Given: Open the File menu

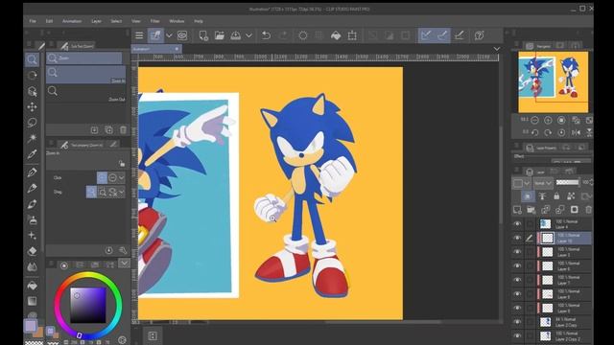Looking at the screenshot, I should pyautogui.click(x=33, y=21).
